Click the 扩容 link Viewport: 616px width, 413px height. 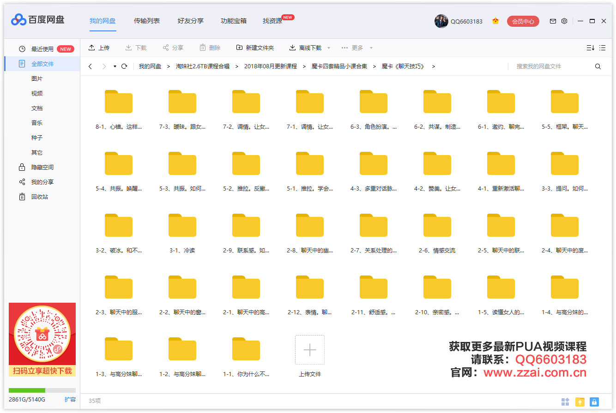click(70, 400)
